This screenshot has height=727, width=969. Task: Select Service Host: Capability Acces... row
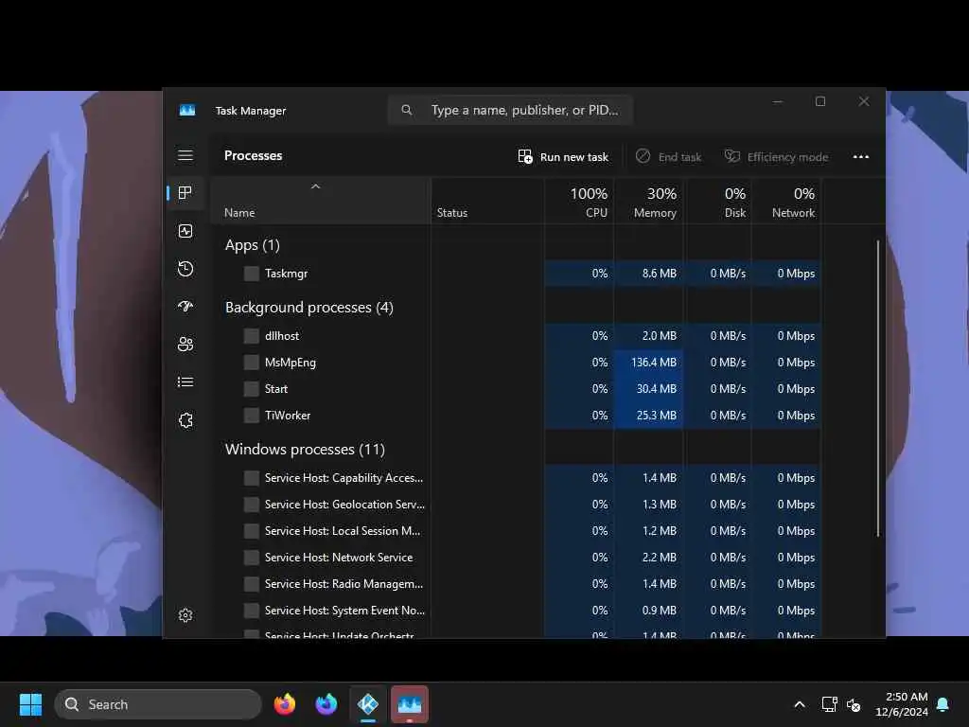tap(516, 478)
